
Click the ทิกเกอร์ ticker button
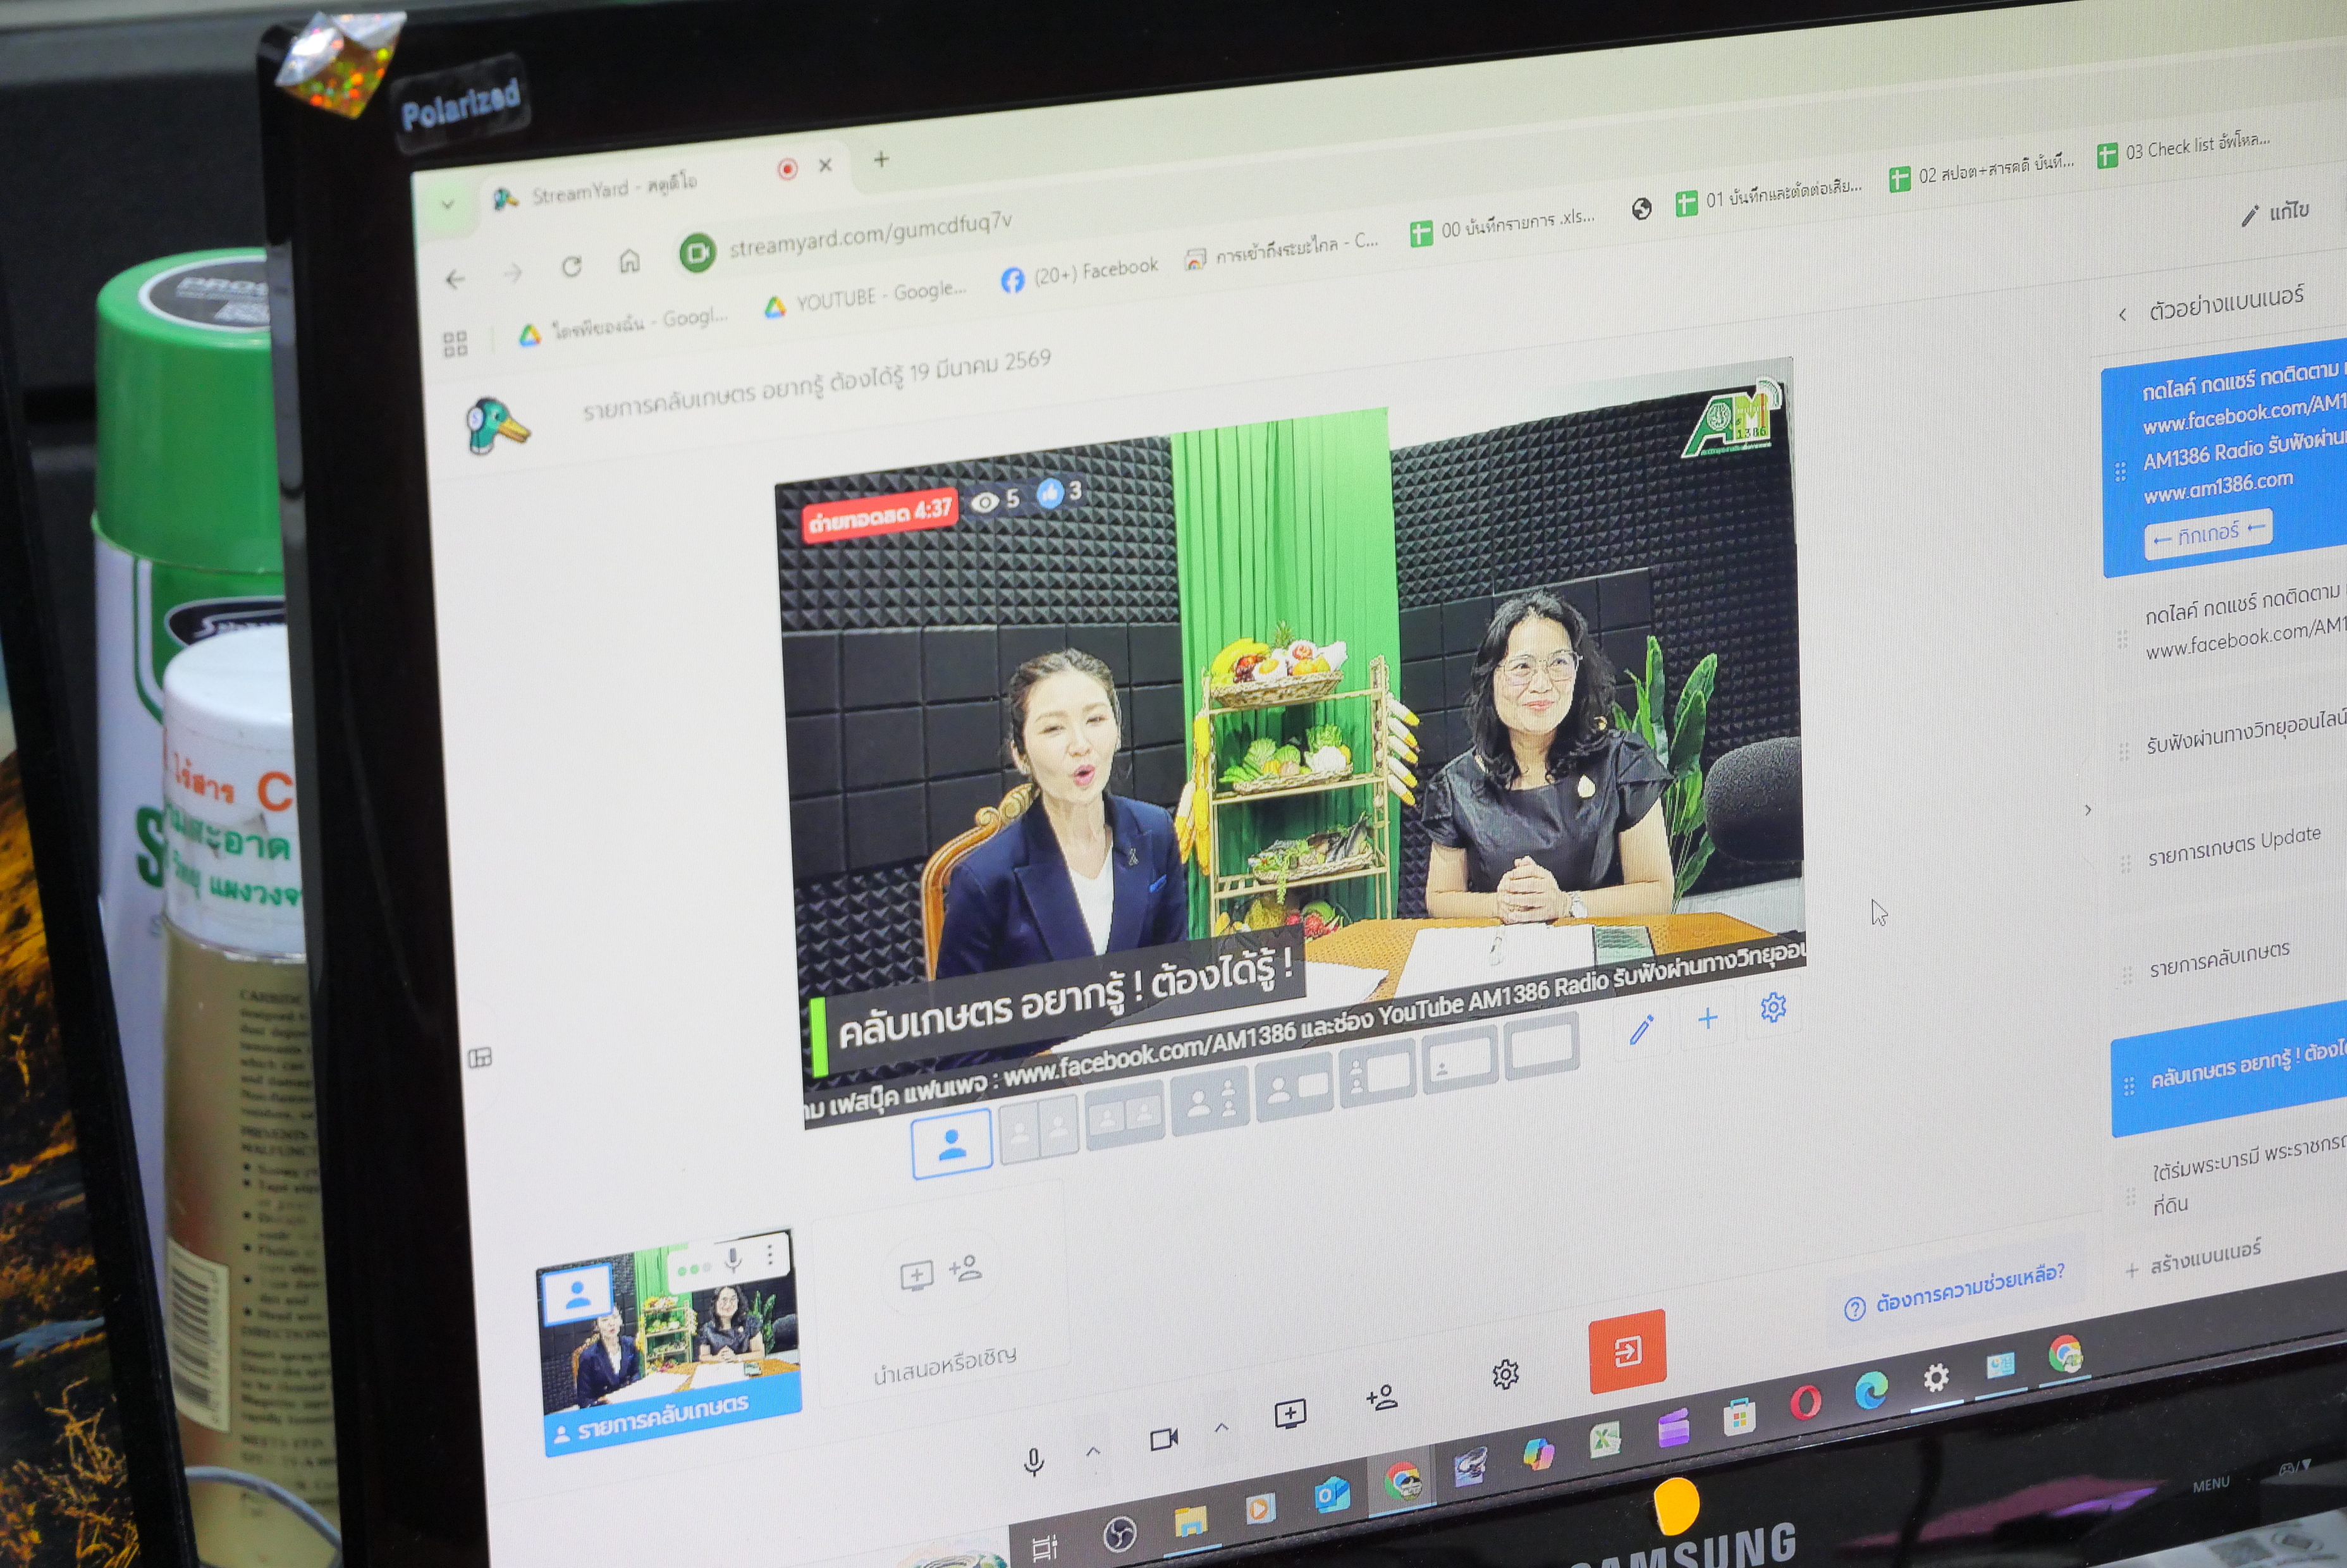tap(2207, 535)
